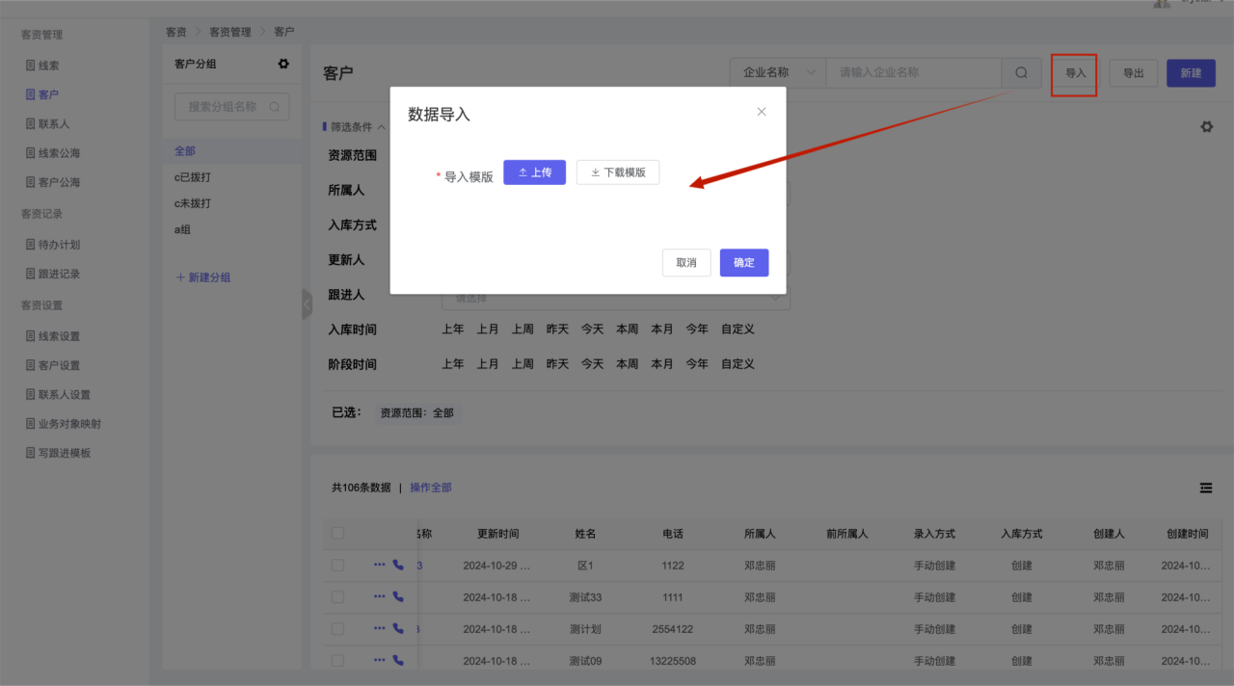Confirm the import with 确定
The width and height of the screenshot is (1234, 686).
pos(744,263)
